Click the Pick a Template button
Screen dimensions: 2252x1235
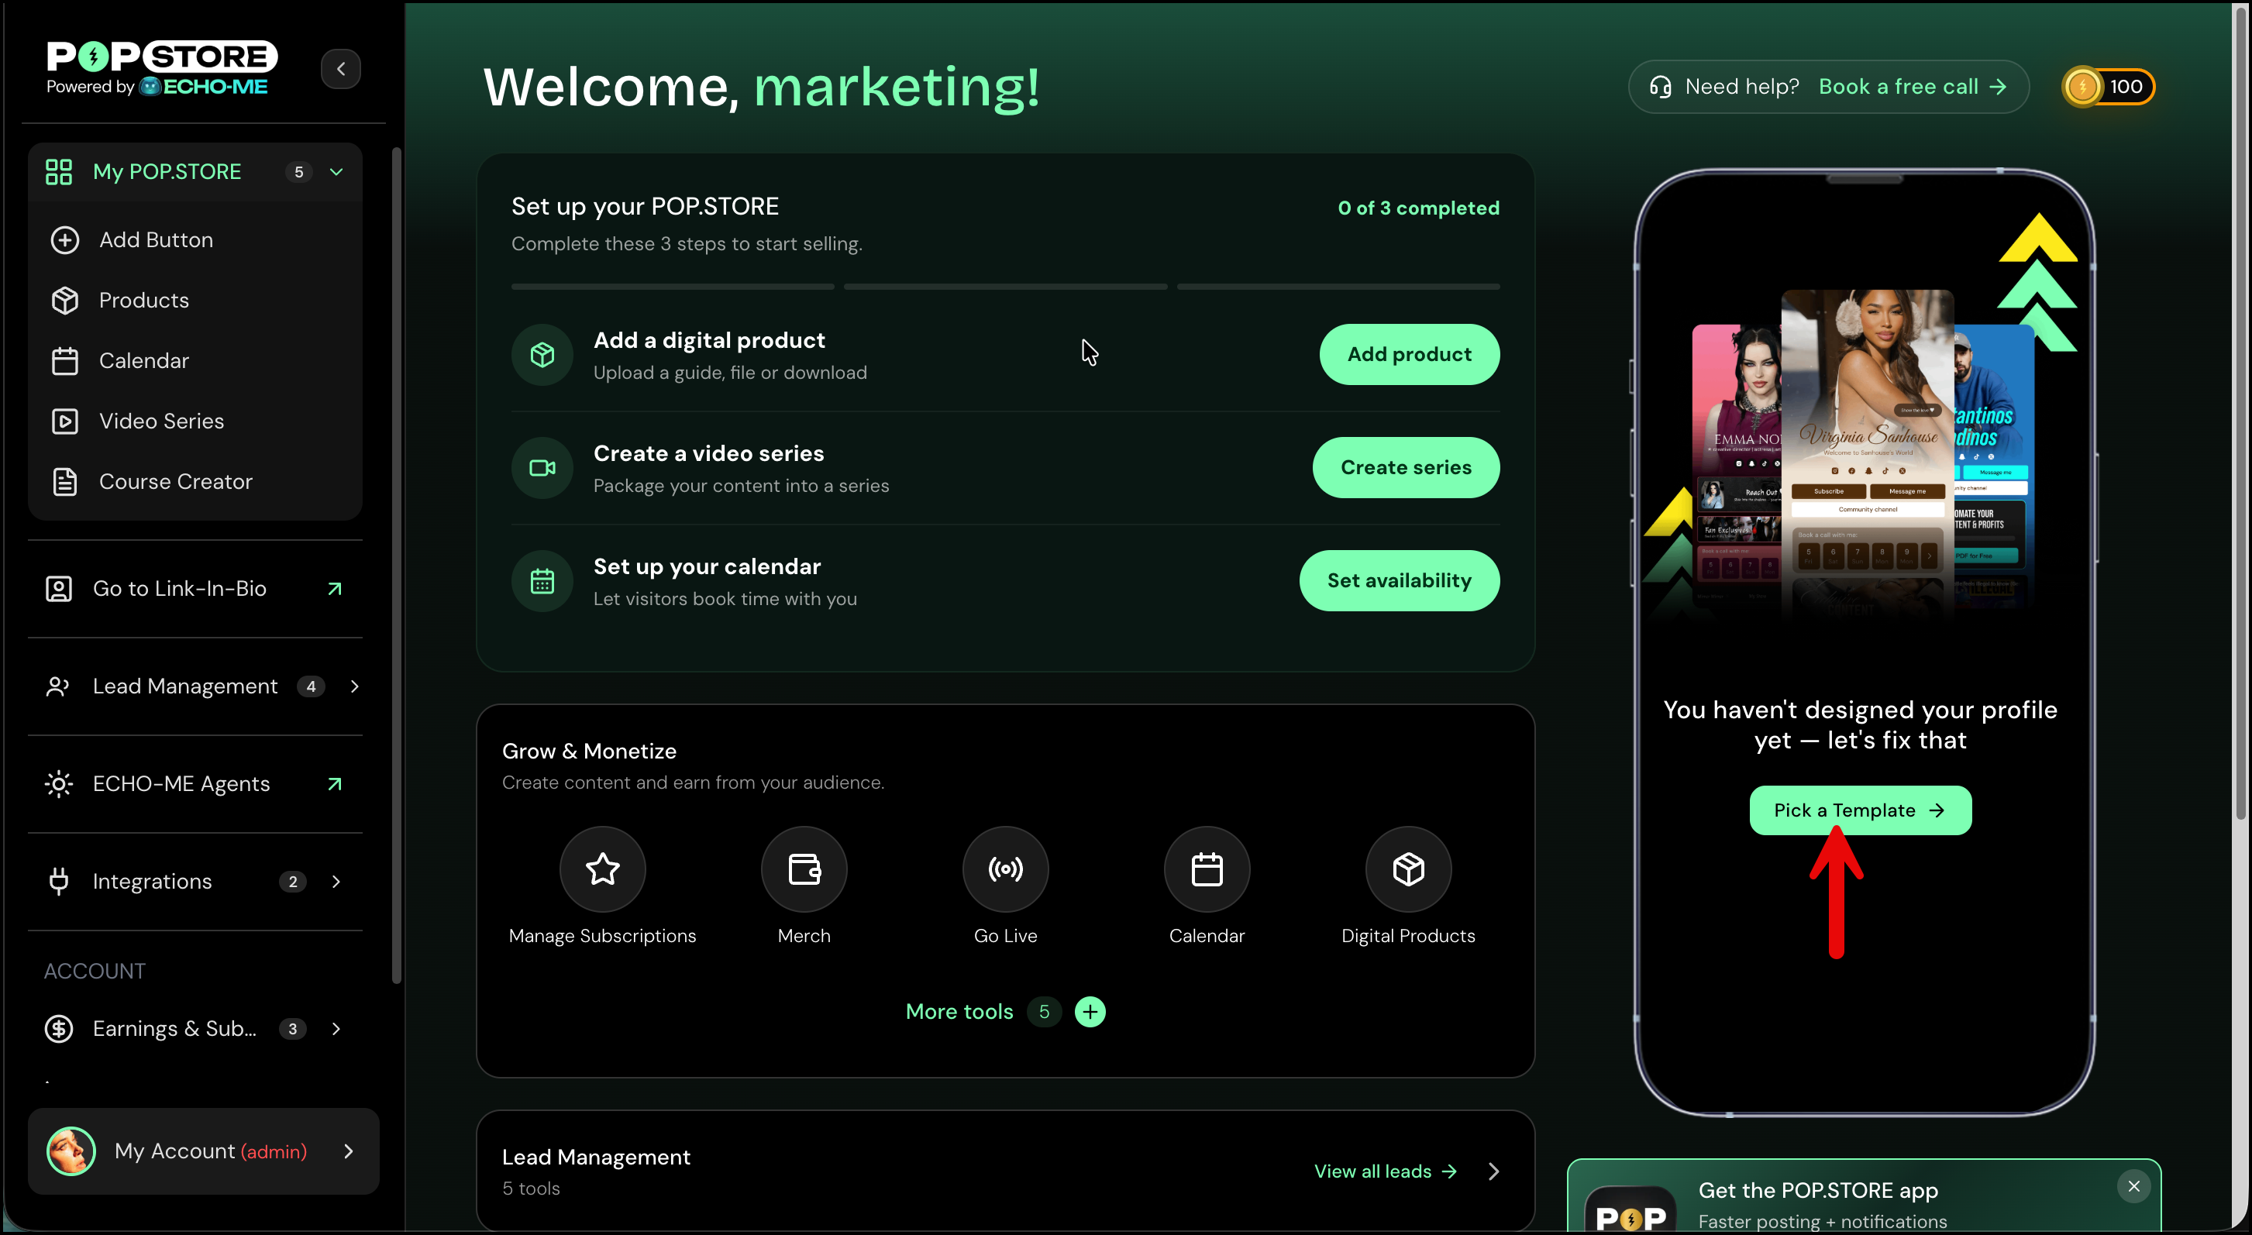[1861, 811]
